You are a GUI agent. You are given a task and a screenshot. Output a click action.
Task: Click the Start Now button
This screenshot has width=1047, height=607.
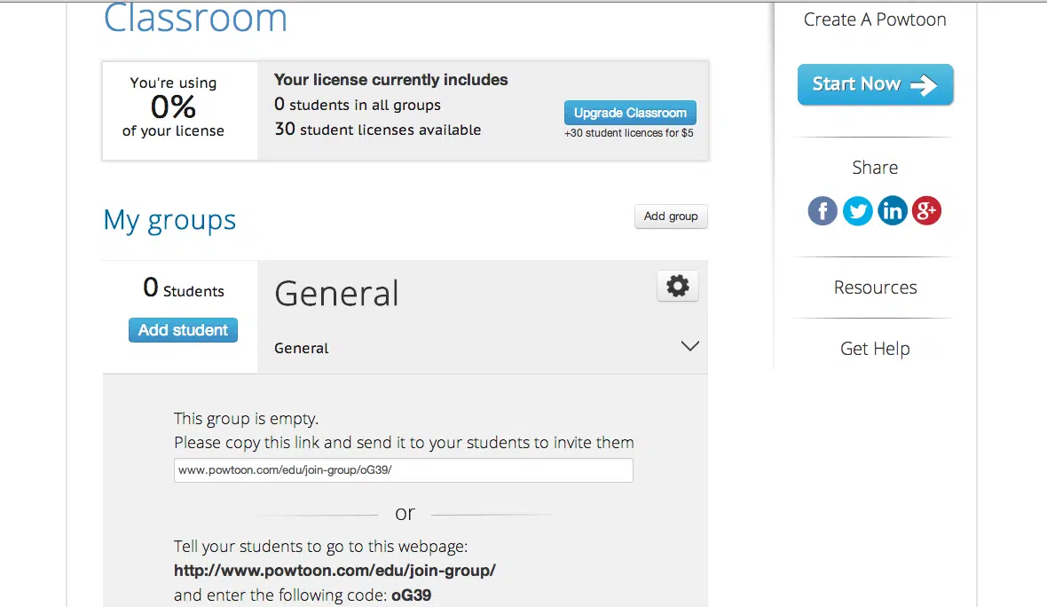tap(875, 84)
